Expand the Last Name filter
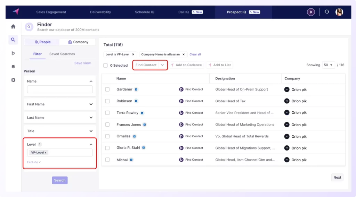 (91, 118)
